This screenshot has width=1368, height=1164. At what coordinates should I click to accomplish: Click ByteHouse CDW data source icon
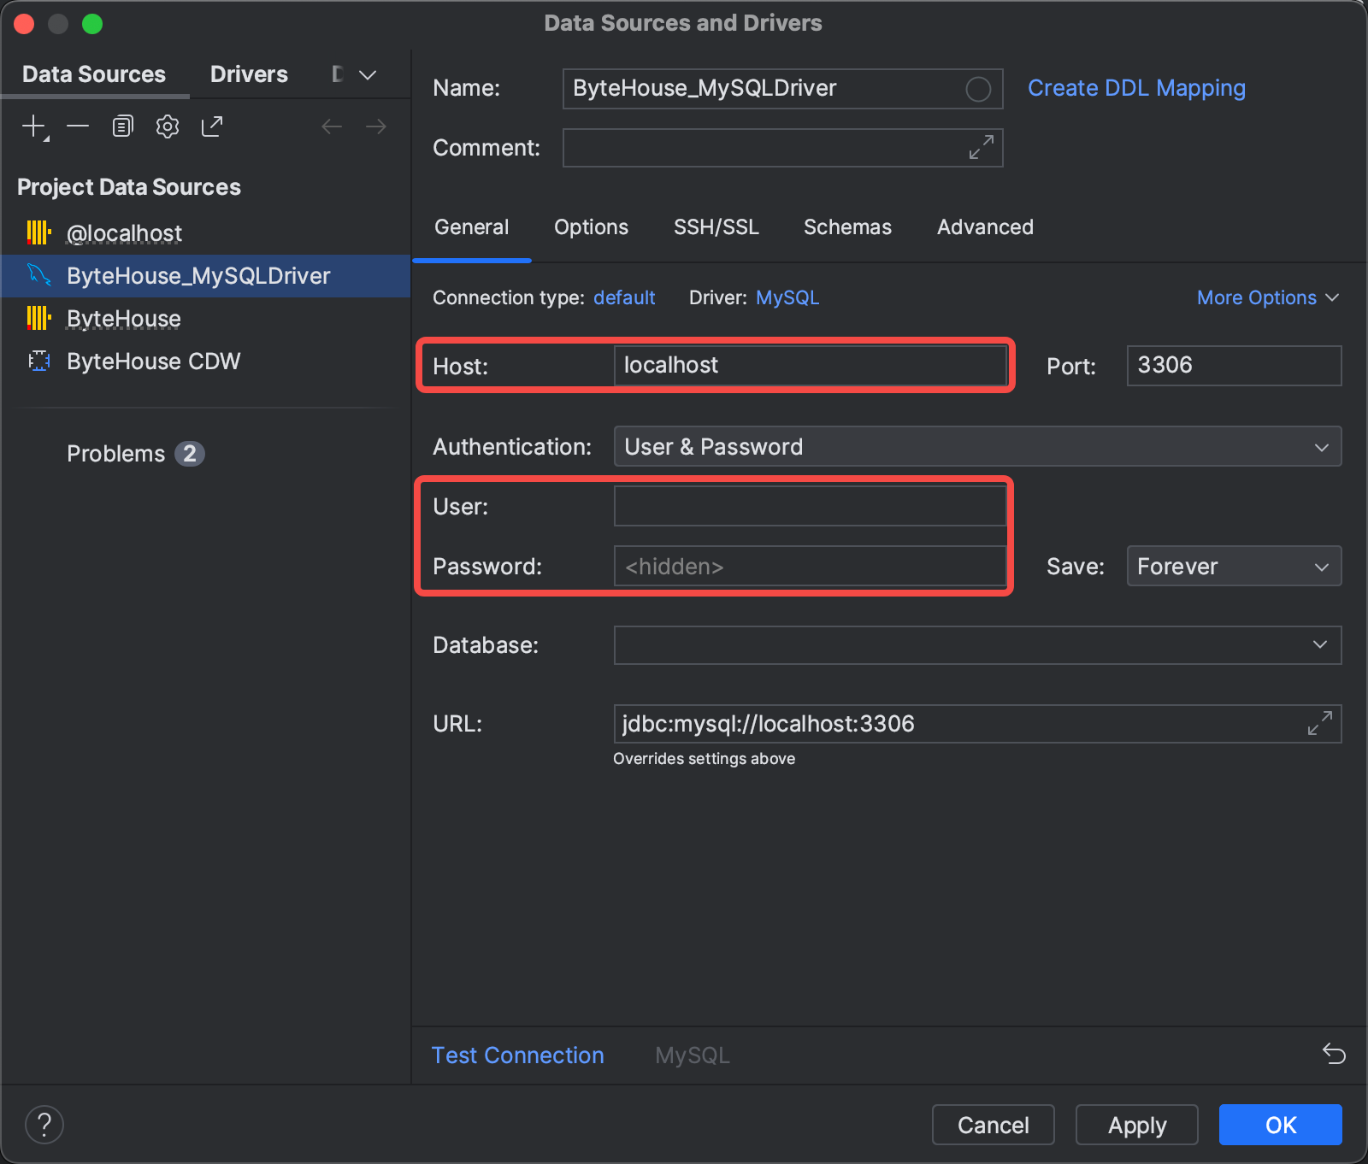38,361
